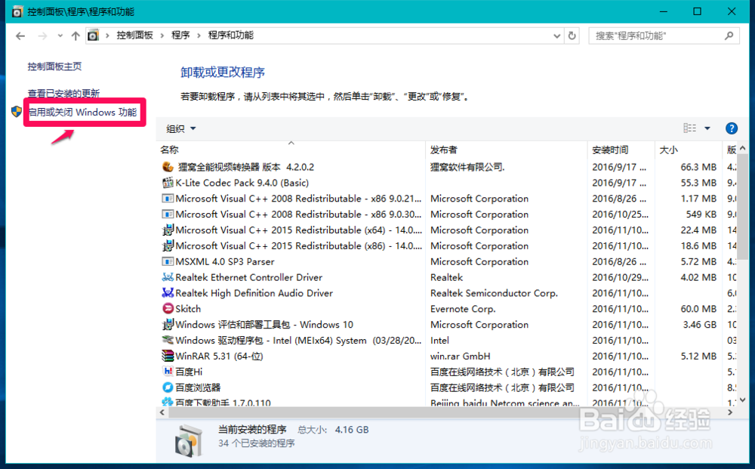Screen dimensions: 755x469
Task: Click the shield icon beside Windows features
Action: (17, 112)
